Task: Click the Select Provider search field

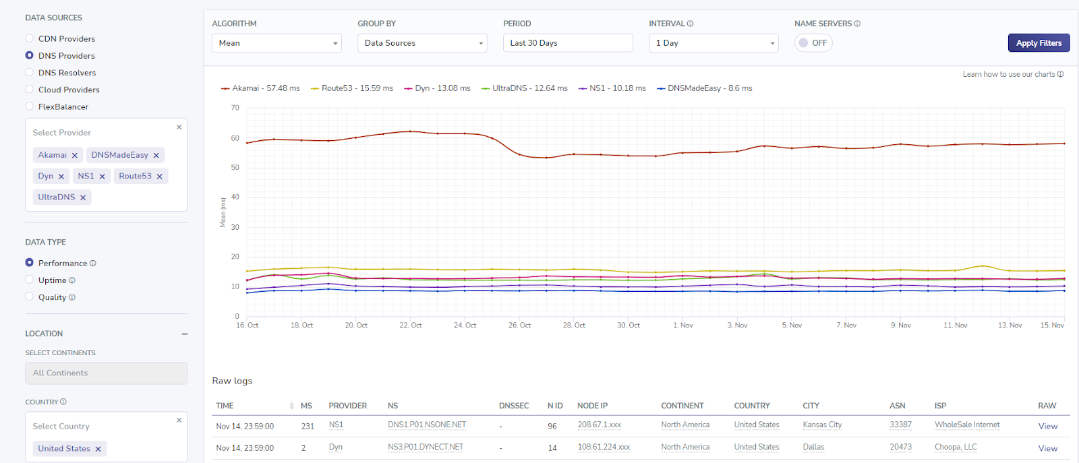Action: (x=101, y=133)
